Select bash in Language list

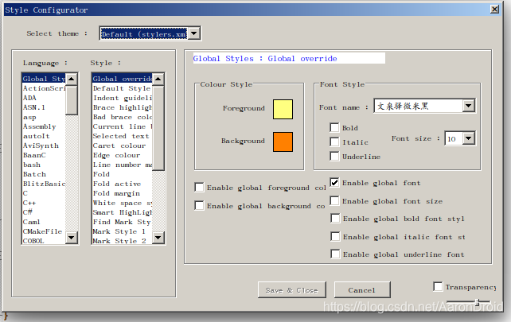coord(44,165)
